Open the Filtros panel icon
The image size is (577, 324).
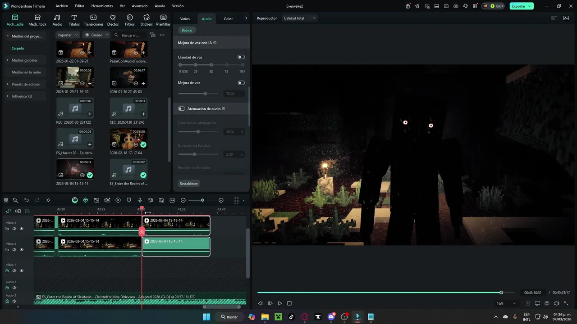tap(130, 18)
